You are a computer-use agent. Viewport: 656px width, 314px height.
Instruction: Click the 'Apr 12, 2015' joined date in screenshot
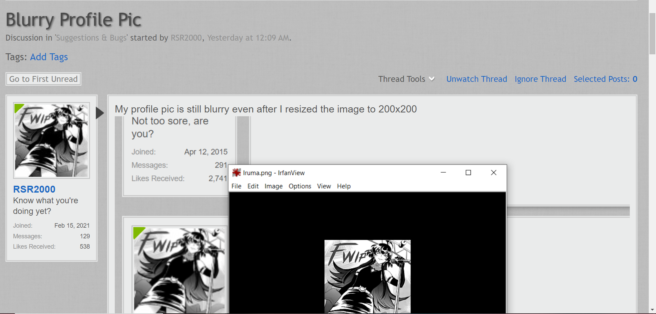click(x=206, y=152)
